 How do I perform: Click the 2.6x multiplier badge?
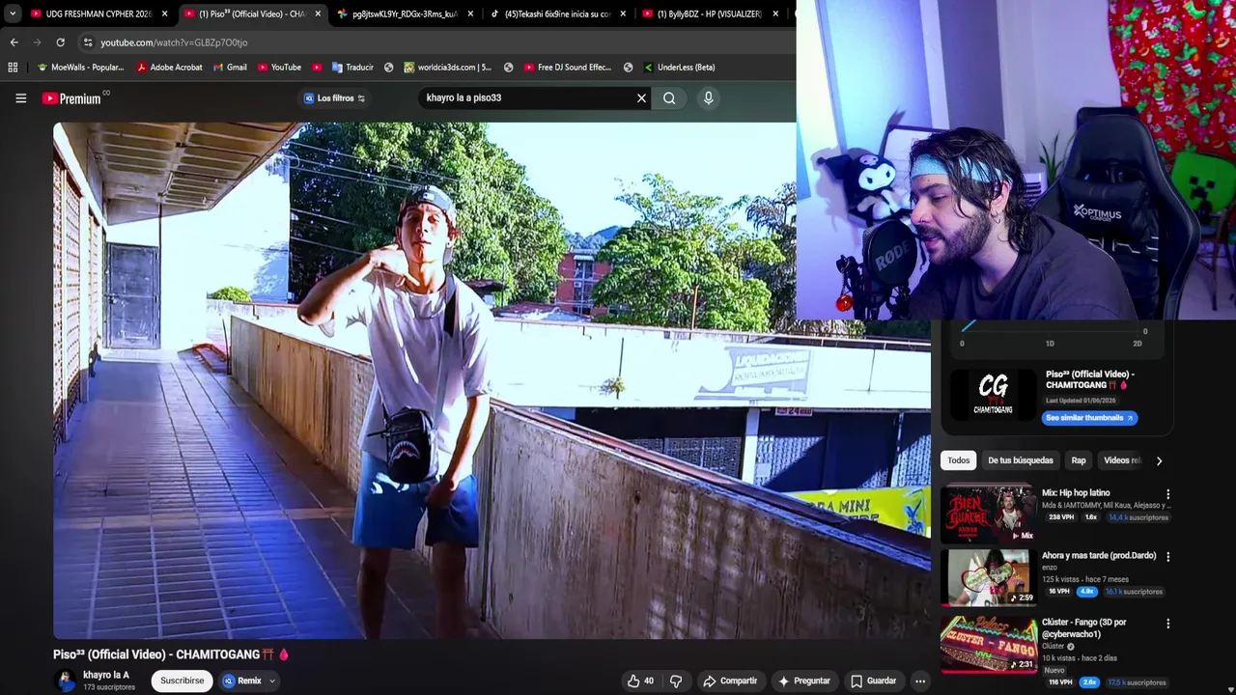coord(1090,682)
